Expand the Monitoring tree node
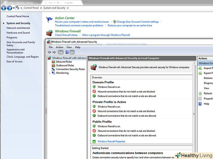Viewport: 213px width, 159px height. click(x=50, y=73)
